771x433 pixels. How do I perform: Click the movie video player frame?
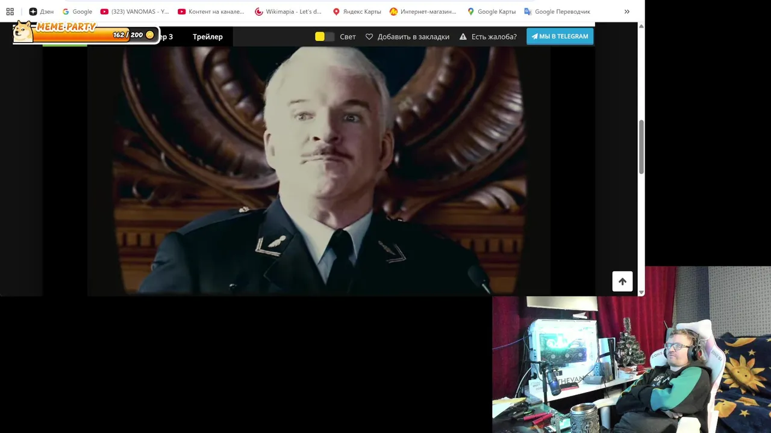click(x=319, y=171)
